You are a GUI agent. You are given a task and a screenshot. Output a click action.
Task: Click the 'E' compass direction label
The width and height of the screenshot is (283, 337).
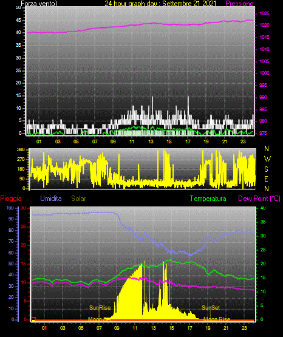click(x=266, y=179)
